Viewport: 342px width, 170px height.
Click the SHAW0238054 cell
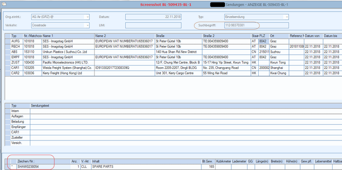click(44, 167)
